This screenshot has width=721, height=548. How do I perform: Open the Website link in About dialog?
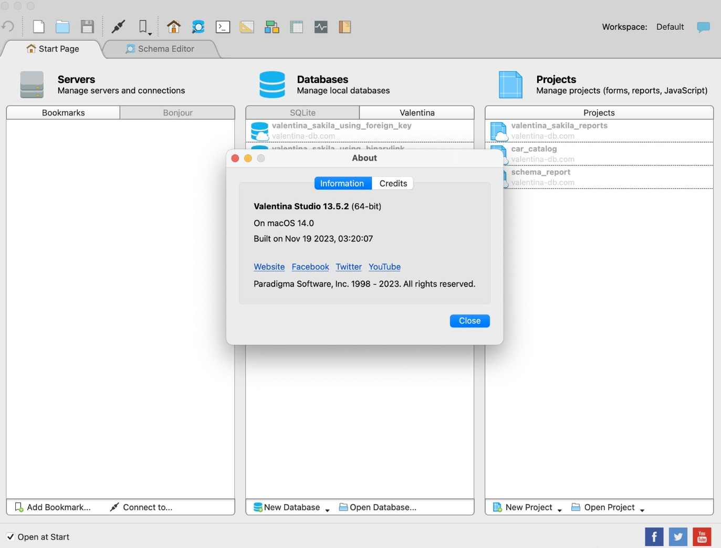[269, 267]
